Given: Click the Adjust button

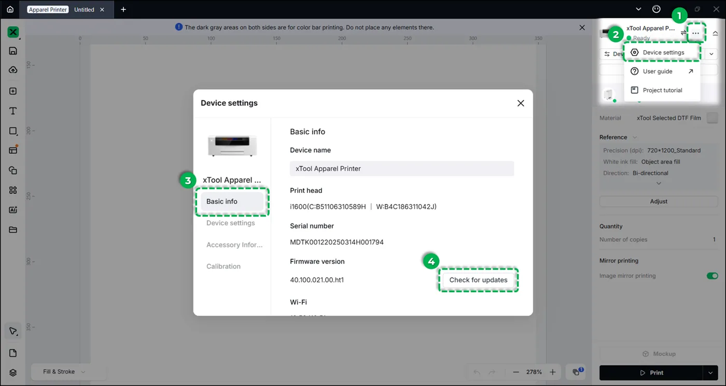Looking at the screenshot, I should (659, 202).
